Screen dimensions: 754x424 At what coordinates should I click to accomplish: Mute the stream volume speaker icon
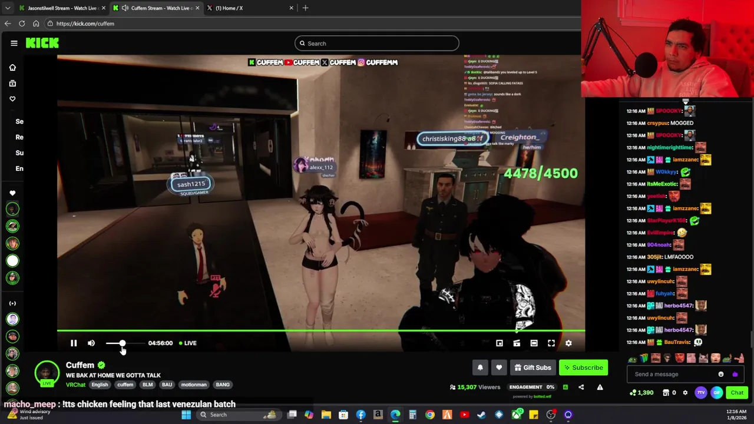(x=91, y=343)
